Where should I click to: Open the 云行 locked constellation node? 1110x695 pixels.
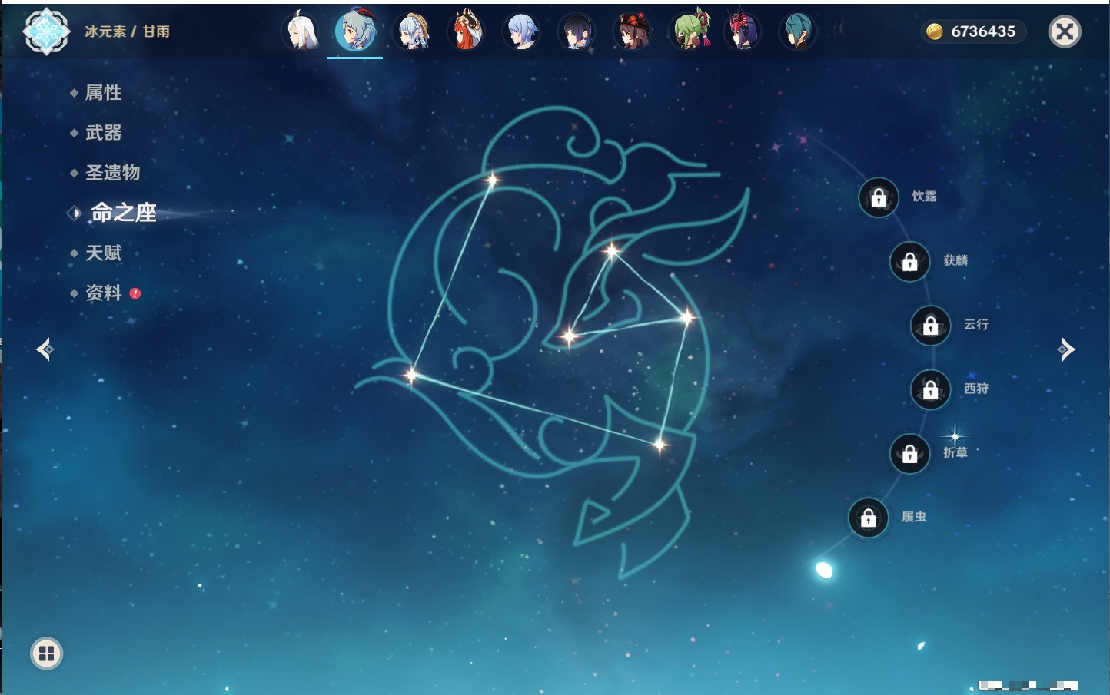coord(931,326)
